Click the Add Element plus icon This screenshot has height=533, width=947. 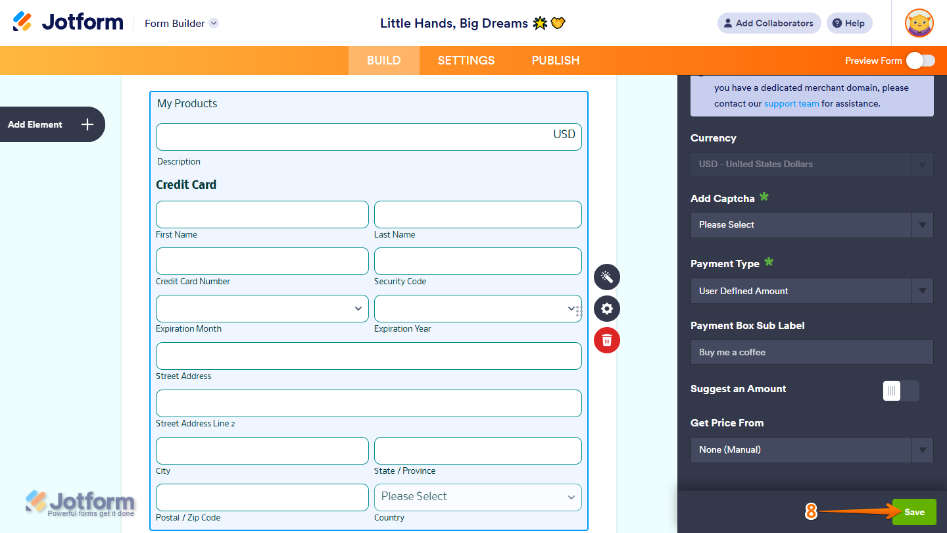click(87, 124)
